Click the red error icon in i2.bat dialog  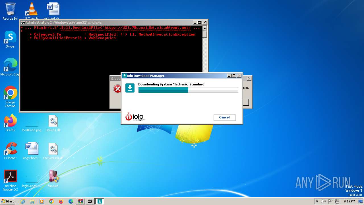[117, 89]
